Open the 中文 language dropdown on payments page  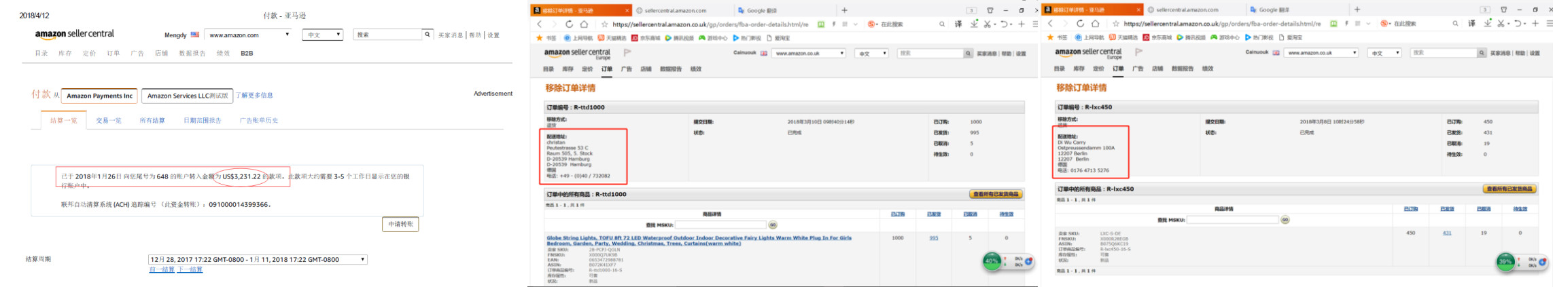coord(323,35)
